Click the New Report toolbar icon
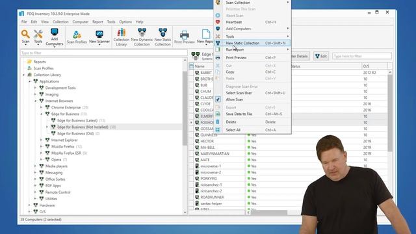Viewport: 416px width, 234px height. point(205,36)
